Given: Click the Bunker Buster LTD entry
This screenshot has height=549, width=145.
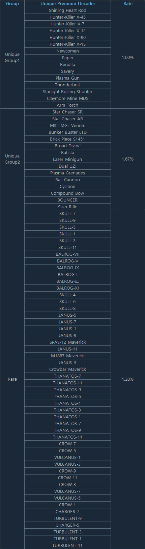Looking at the screenshot, I should pos(67,132).
